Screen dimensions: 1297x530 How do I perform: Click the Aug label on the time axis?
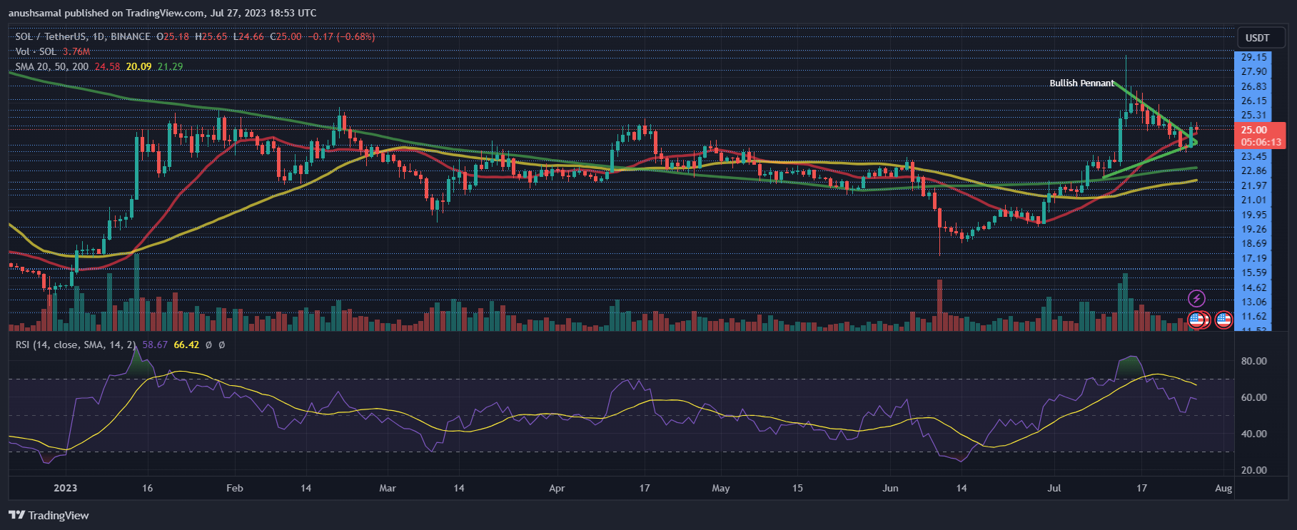click(1223, 488)
